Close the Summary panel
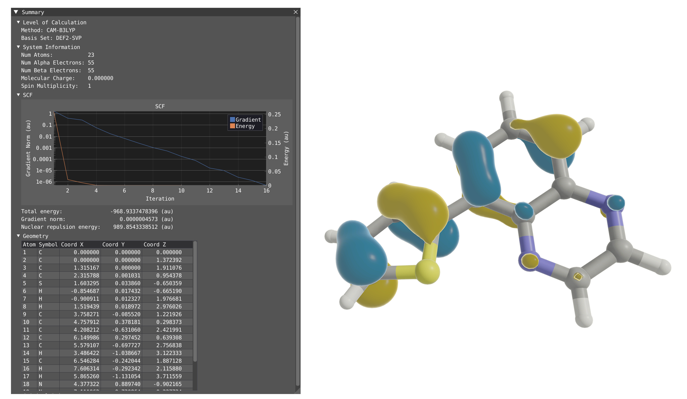Screen dimensions: 687x399 pos(295,12)
